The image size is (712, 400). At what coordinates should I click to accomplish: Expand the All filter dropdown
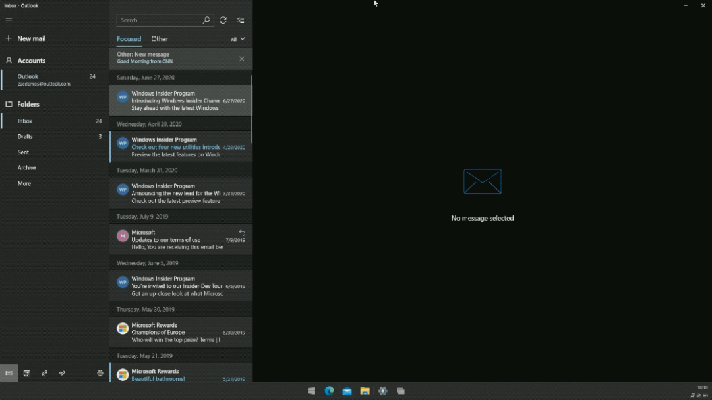pos(237,39)
